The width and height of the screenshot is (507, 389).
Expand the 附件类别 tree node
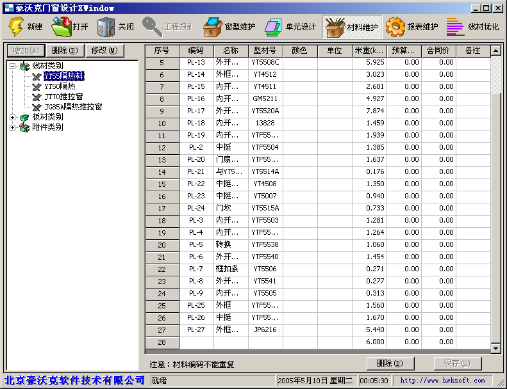[x=12, y=127]
